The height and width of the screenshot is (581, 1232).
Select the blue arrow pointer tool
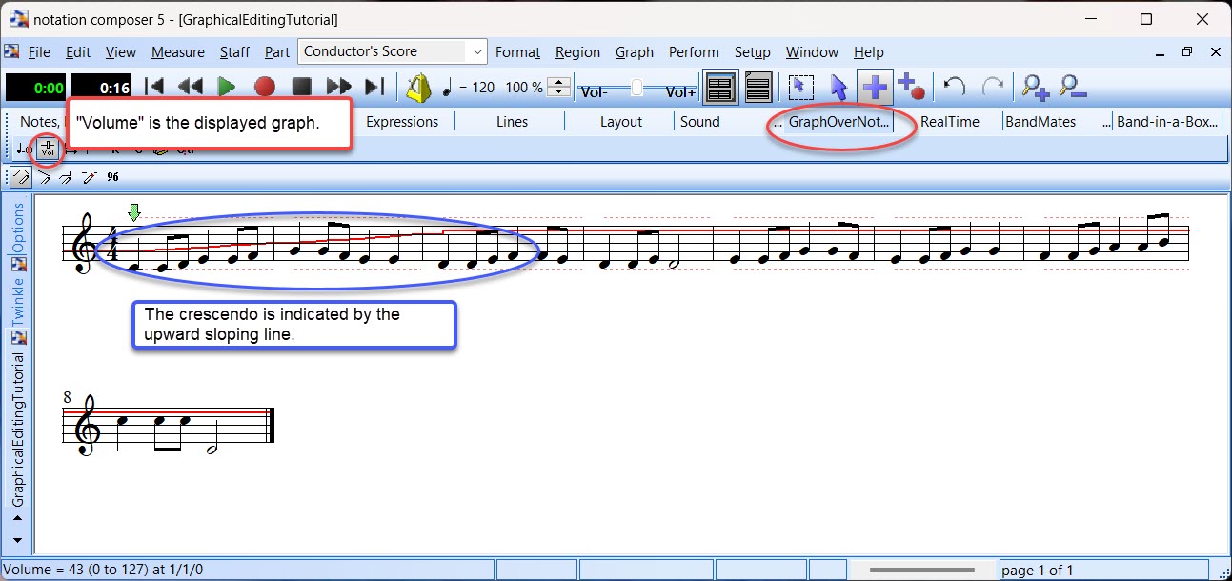click(x=838, y=88)
